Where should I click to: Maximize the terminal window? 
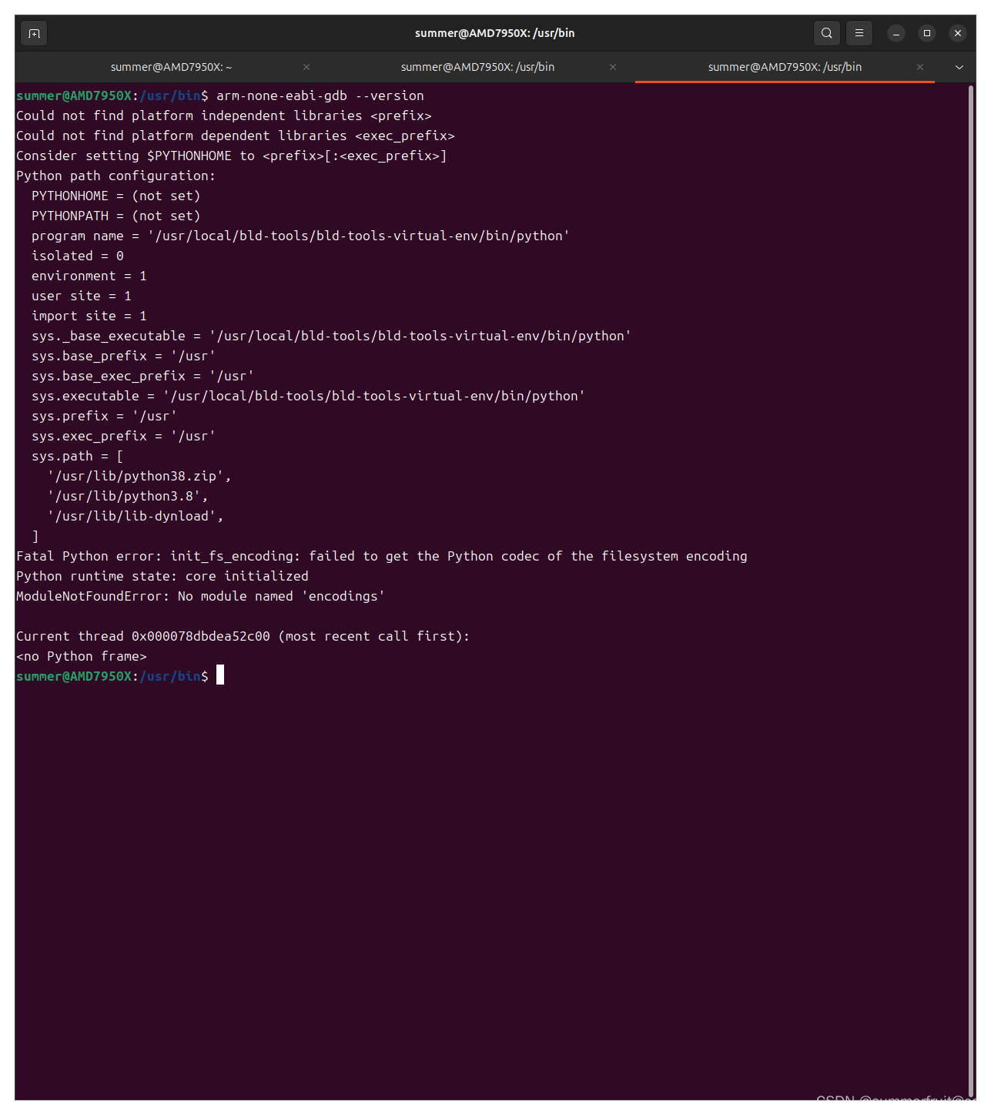926,33
